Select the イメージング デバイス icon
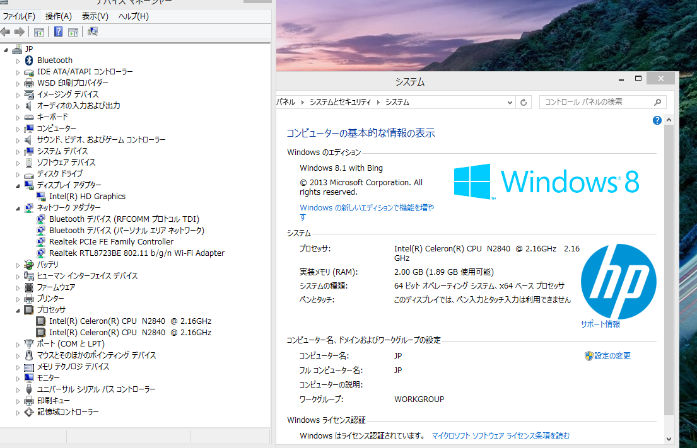Viewport: 697px width, 448px height. (29, 95)
